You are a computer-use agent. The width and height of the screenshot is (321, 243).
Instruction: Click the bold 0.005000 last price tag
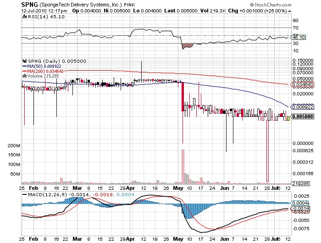pos(303,116)
